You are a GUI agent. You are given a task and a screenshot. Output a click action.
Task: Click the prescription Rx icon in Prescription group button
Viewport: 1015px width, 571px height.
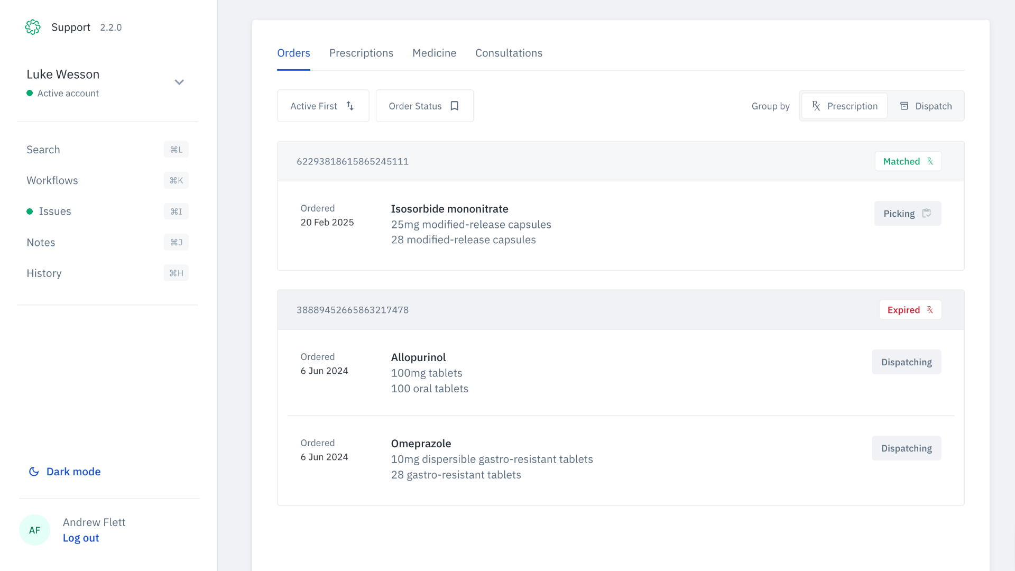pos(815,106)
